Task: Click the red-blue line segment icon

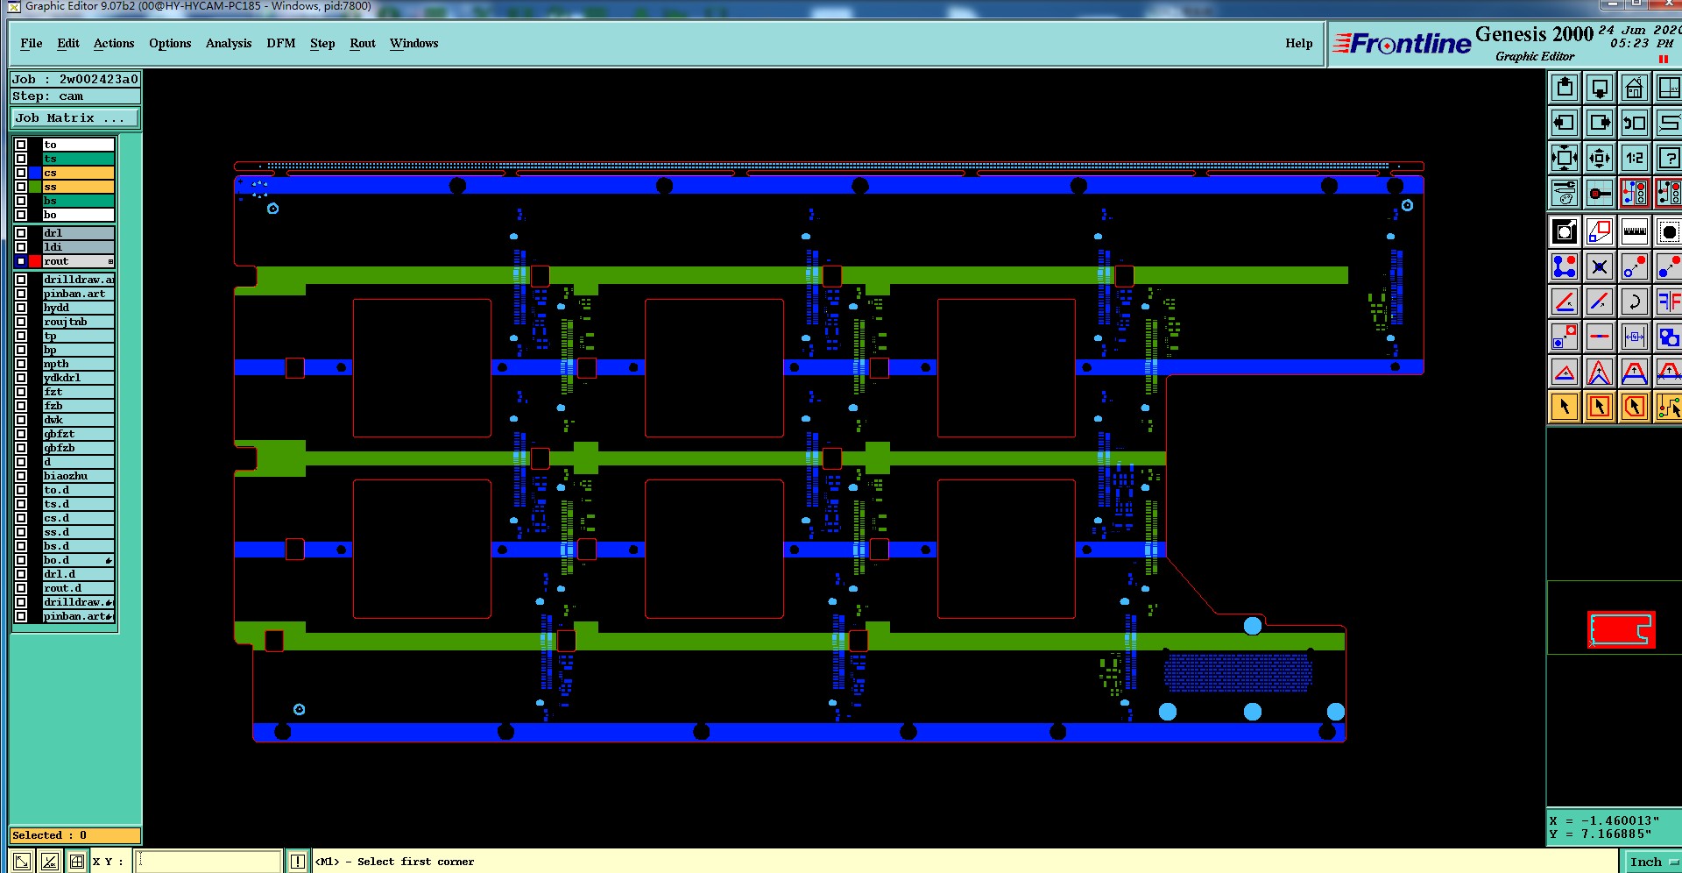Action: (1600, 337)
